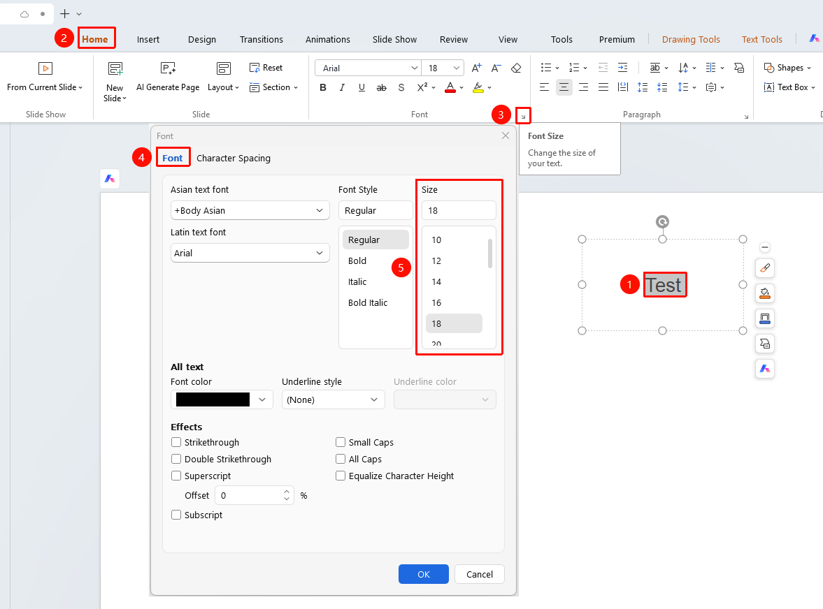Toggle Bold formatting in ribbon
The height and width of the screenshot is (609, 823).
point(323,87)
